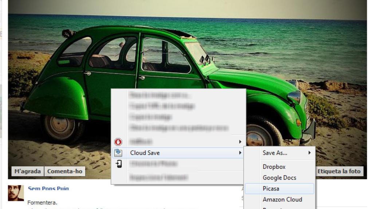Screen dimensions: 373x209
Task: Expand the arrow beside Cloud Save
Action: [x=240, y=153]
